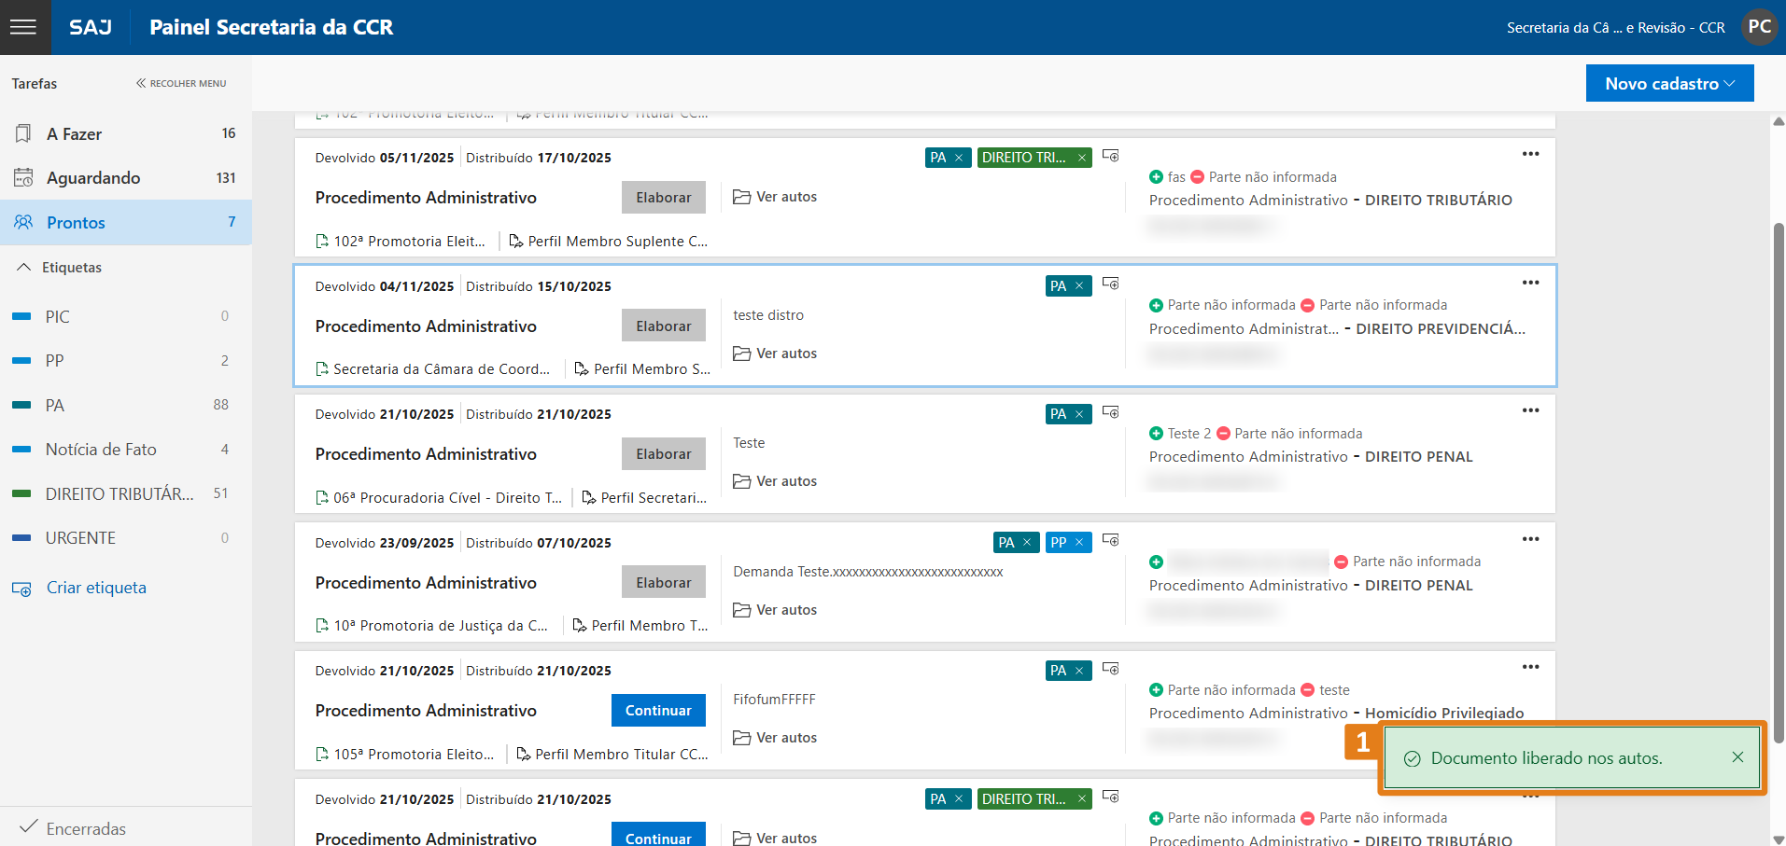Screen dimensions: 1786x846
Task: Click the vertical scrollbar of task list
Action: click(1778, 466)
